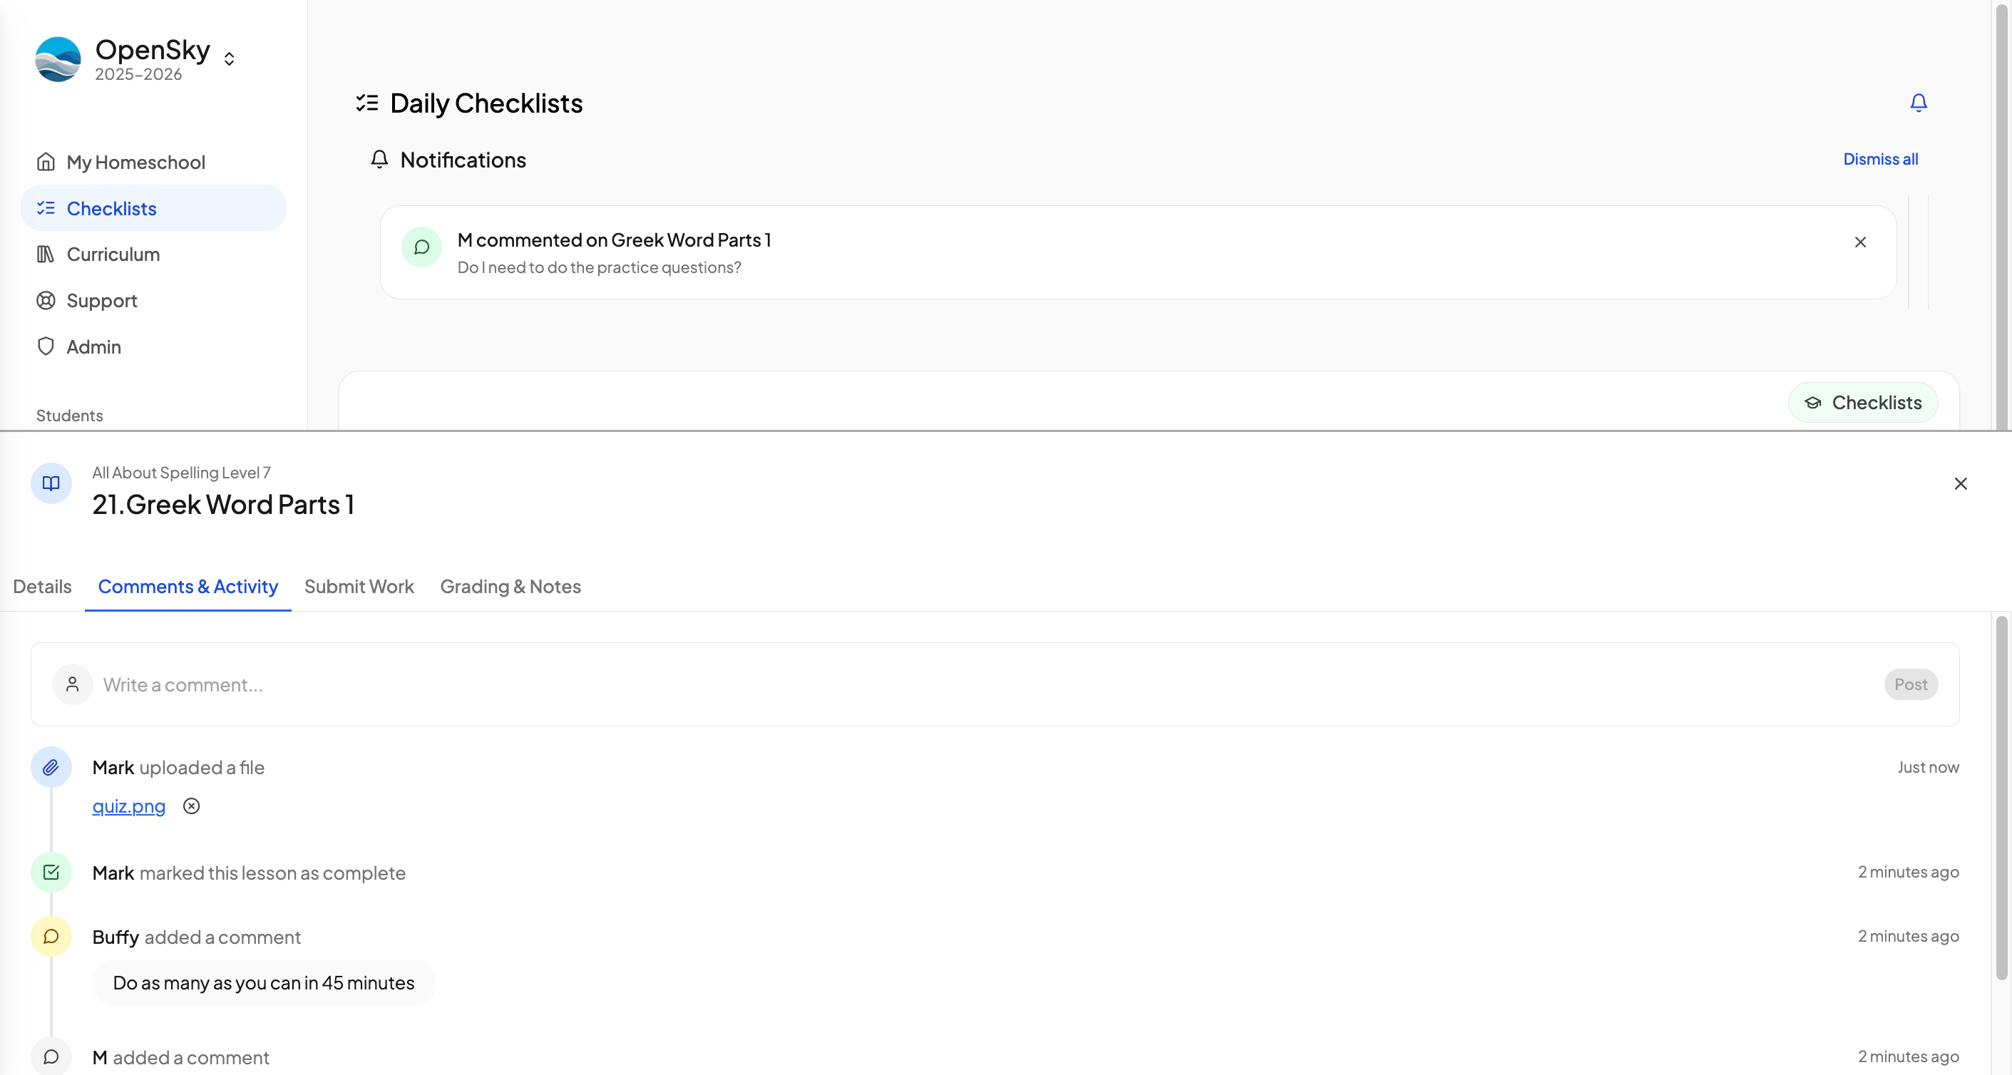Click the green comment notification icon
This screenshot has width=2012, height=1075.
point(421,247)
